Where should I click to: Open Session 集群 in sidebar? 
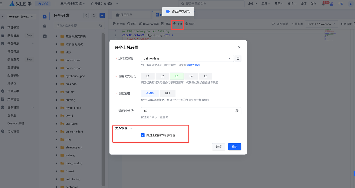[x=16, y=123]
